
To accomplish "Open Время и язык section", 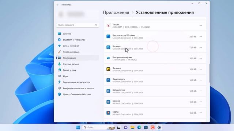I will coord(78,70).
